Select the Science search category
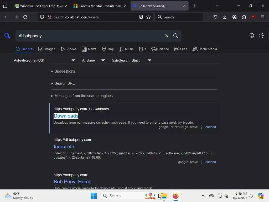269x202 pixels. click(x=160, y=49)
